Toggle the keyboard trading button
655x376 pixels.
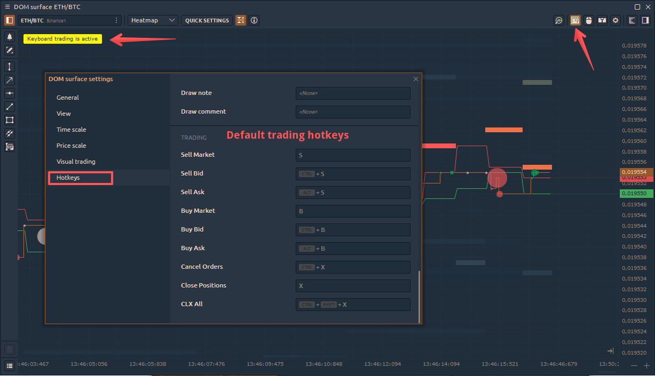[575, 20]
